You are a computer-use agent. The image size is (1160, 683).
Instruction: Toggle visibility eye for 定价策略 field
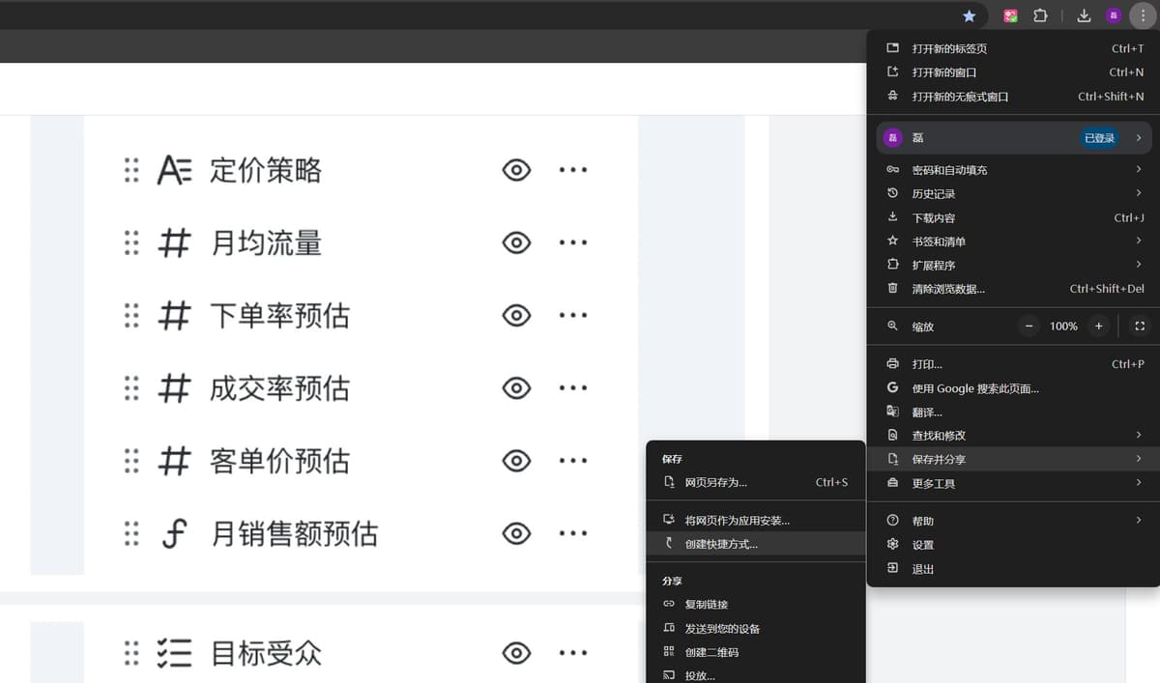[x=516, y=171]
